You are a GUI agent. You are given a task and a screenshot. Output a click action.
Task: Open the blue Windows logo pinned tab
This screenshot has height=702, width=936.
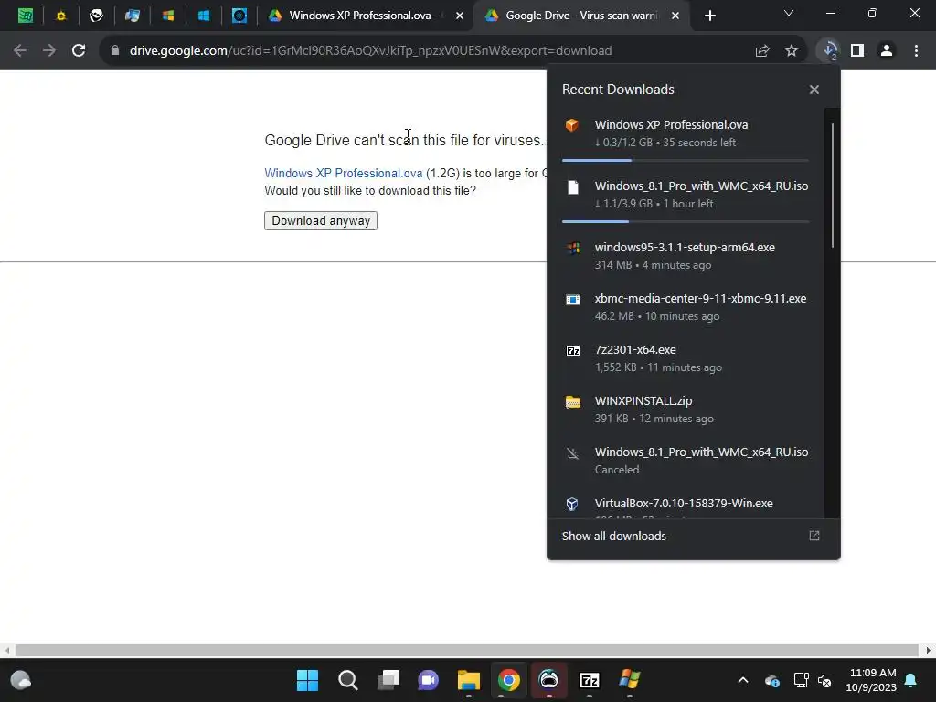coord(204,16)
